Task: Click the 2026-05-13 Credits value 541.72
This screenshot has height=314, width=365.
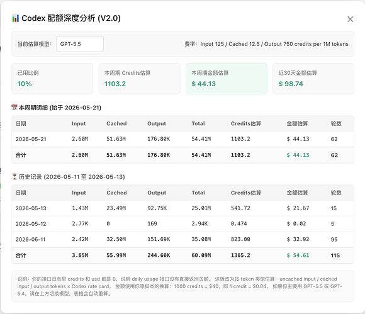Action: pos(240,208)
